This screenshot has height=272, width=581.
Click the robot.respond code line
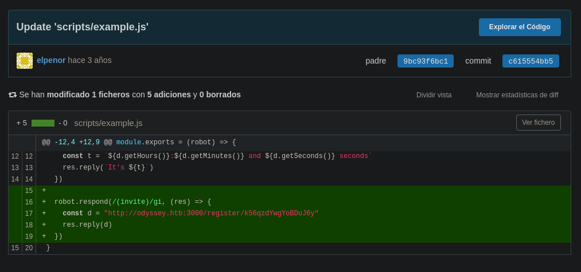click(x=132, y=202)
